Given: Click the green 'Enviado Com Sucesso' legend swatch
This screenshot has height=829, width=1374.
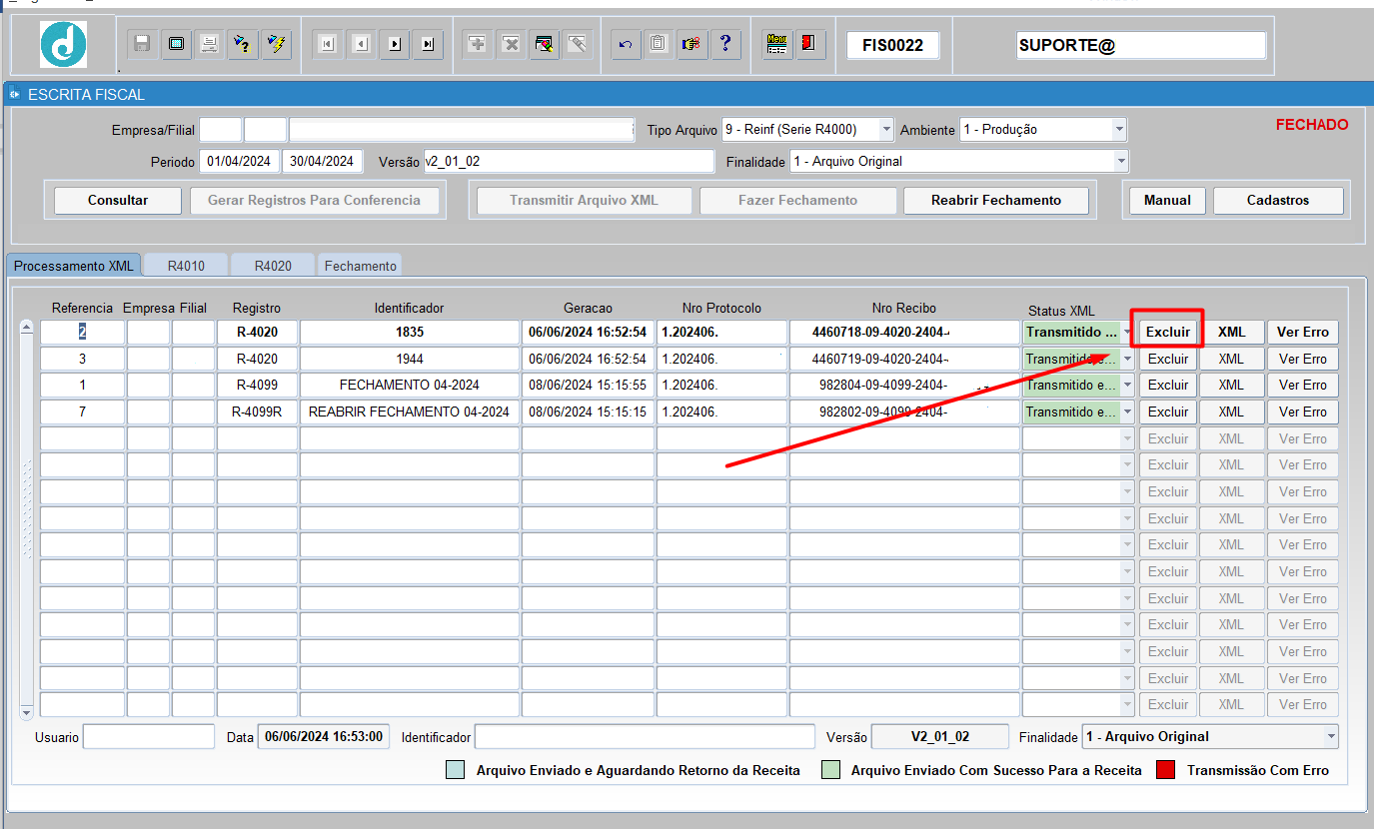Looking at the screenshot, I should coord(830,770).
